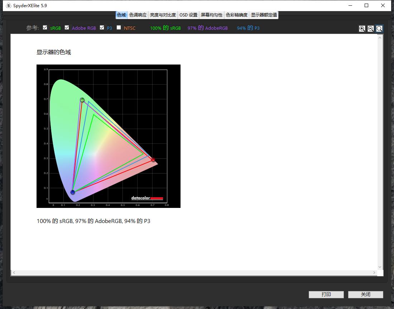The width and height of the screenshot is (394, 309).
Task: Disable the Adobe RGB reference checkbox
Action: [x=67, y=28]
